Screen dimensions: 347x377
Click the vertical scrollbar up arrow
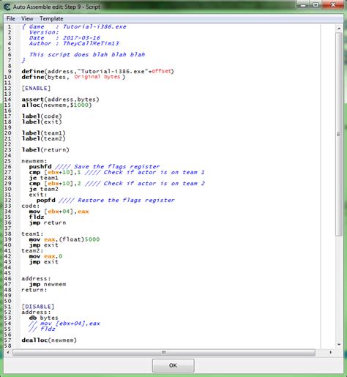(x=339, y=29)
